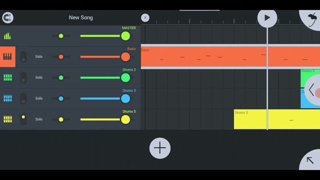Add a new track with plus button
The height and width of the screenshot is (180, 320).
pos(160,148)
